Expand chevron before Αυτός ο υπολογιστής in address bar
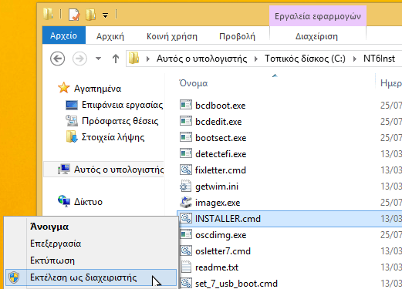This screenshot has width=402, height=289. click(x=148, y=59)
